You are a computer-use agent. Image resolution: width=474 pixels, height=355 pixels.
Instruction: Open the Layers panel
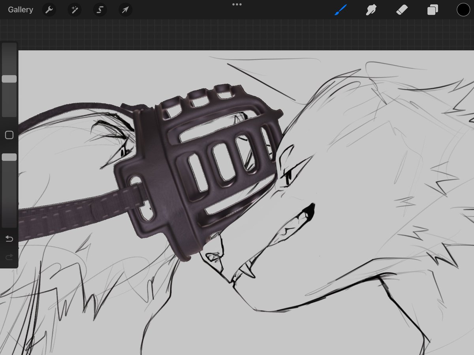(433, 10)
